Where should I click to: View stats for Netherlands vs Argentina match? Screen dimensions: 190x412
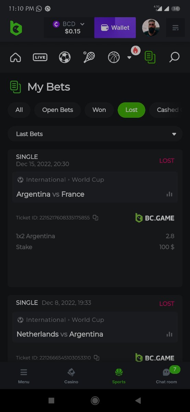coord(169,334)
